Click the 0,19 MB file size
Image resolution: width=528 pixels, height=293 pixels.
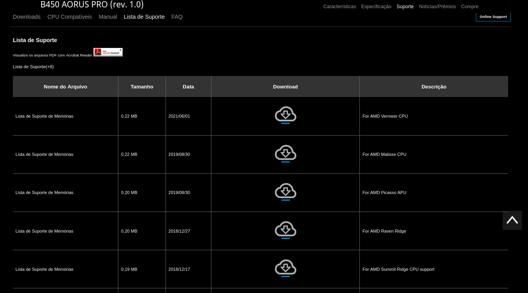coord(129,269)
